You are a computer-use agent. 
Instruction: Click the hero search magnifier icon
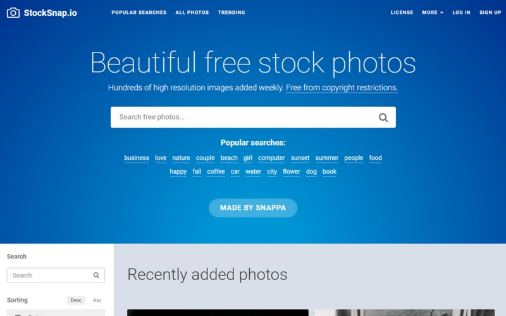click(x=383, y=118)
